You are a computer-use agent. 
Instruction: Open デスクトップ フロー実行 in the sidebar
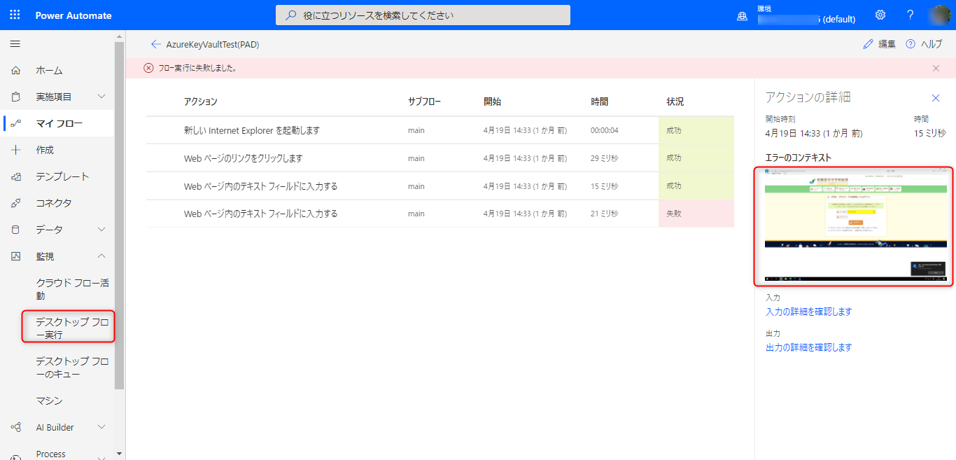point(73,328)
